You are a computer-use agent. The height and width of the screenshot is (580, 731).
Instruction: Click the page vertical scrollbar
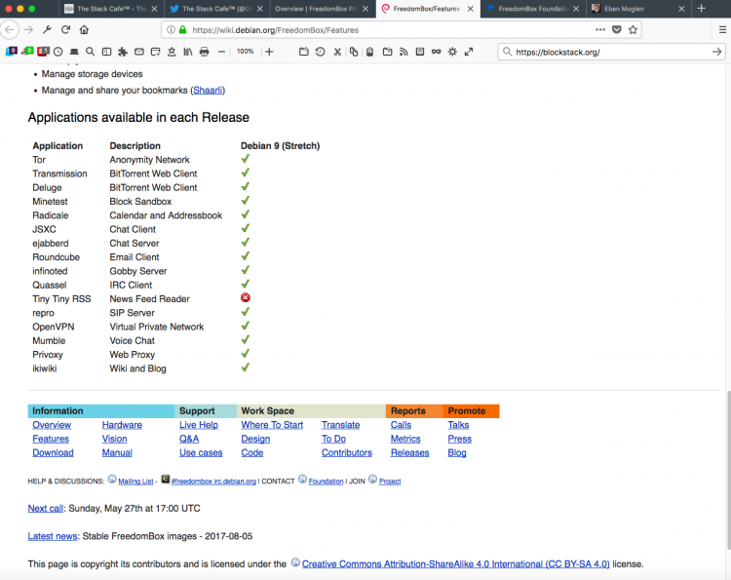728,471
